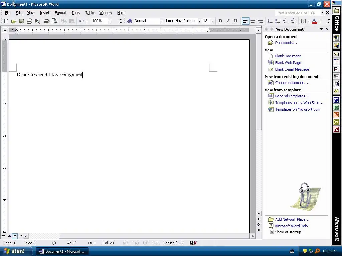Image resolution: width=342 pixels, height=256 pixels.
Task: Open the Type a question for help dropdown
Action: point(322,13)
